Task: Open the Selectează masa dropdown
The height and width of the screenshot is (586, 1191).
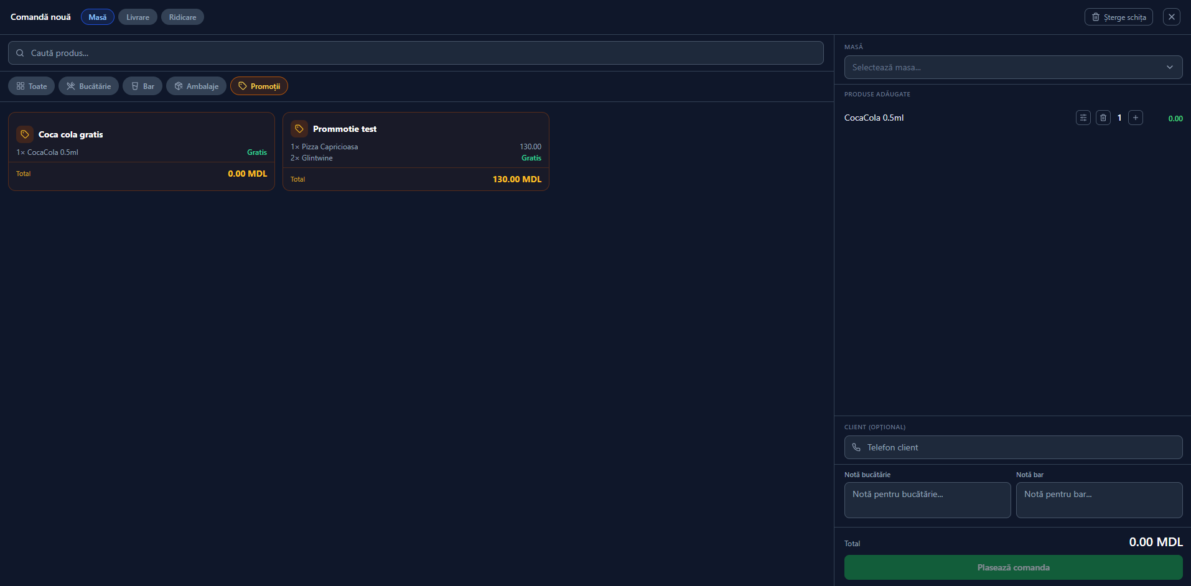Action: click(1013, 67)
